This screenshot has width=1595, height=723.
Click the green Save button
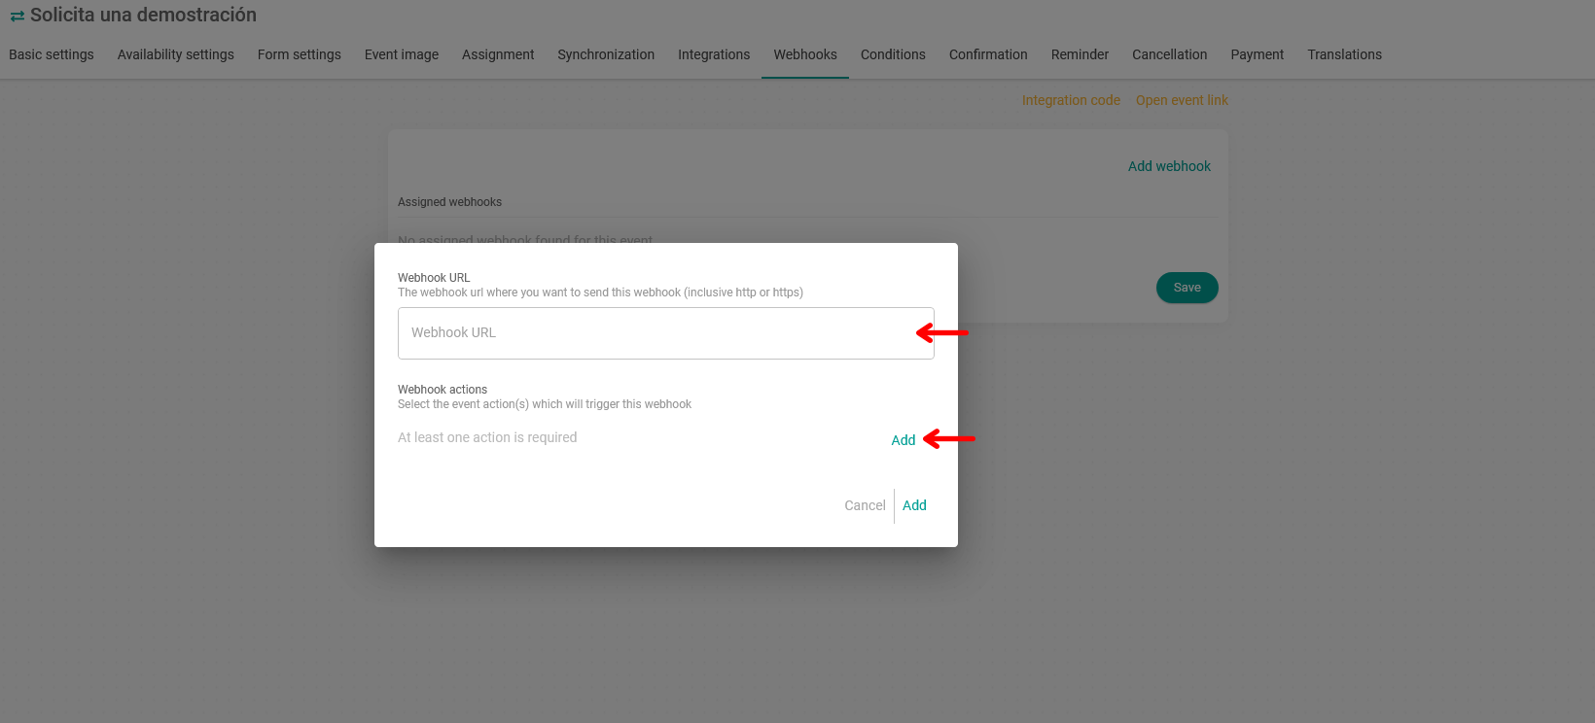1187,288
